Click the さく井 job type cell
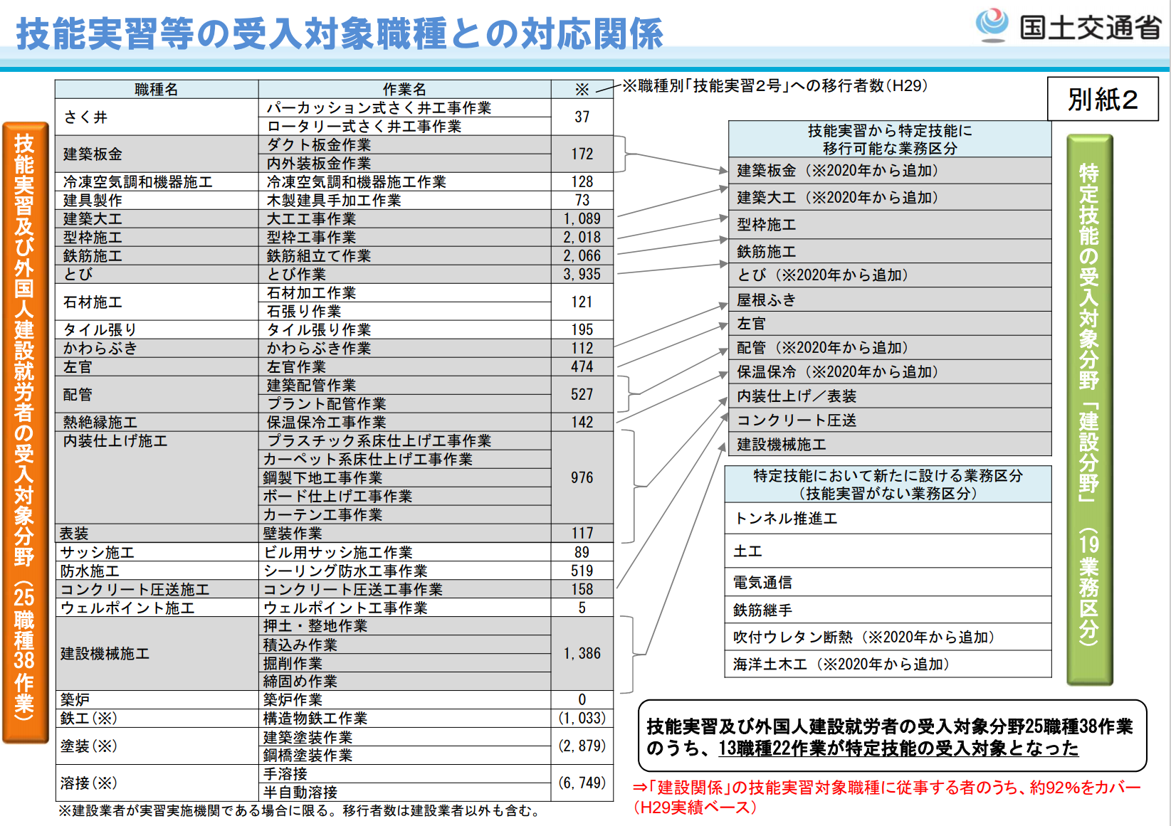The width and height of the screenshot is (1171, 826). [157, 117]
